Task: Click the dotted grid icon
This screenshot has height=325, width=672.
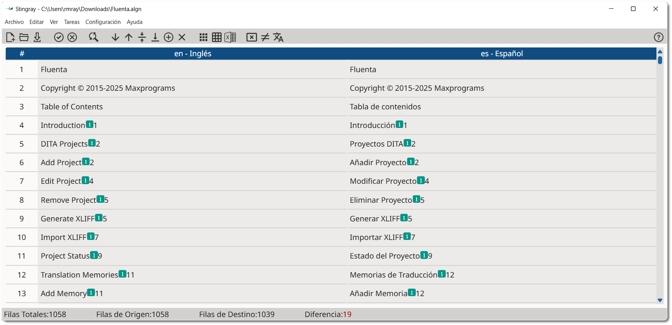Action: coord(203,37)
